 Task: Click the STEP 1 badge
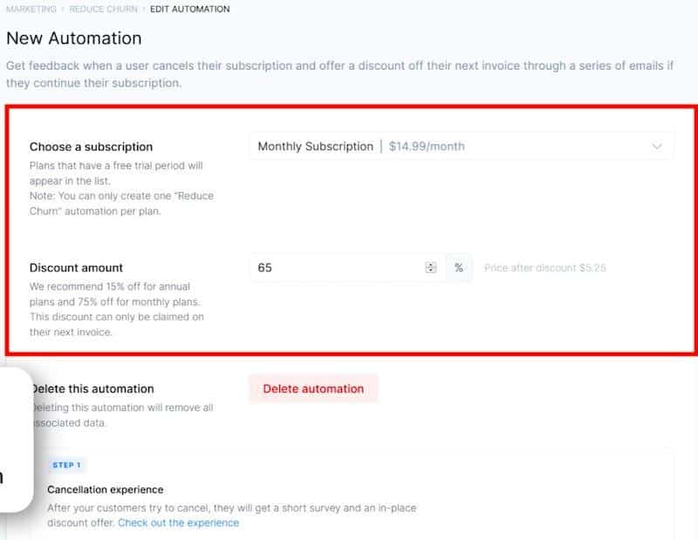coord(67,465)
